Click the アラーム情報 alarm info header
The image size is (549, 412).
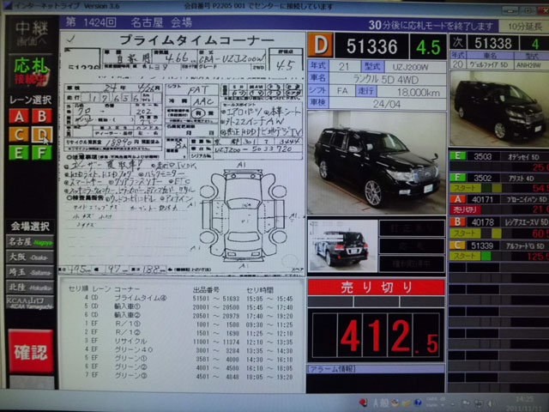[376, 368]
